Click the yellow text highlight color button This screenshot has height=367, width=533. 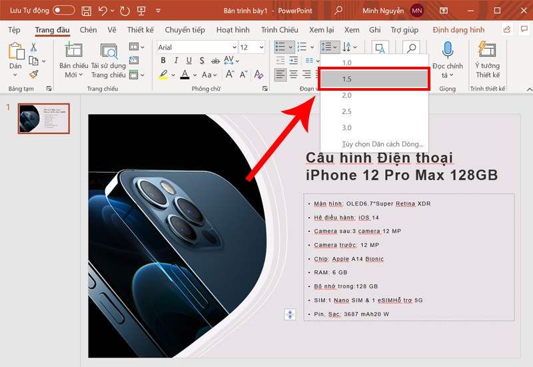tap(163, 75)
